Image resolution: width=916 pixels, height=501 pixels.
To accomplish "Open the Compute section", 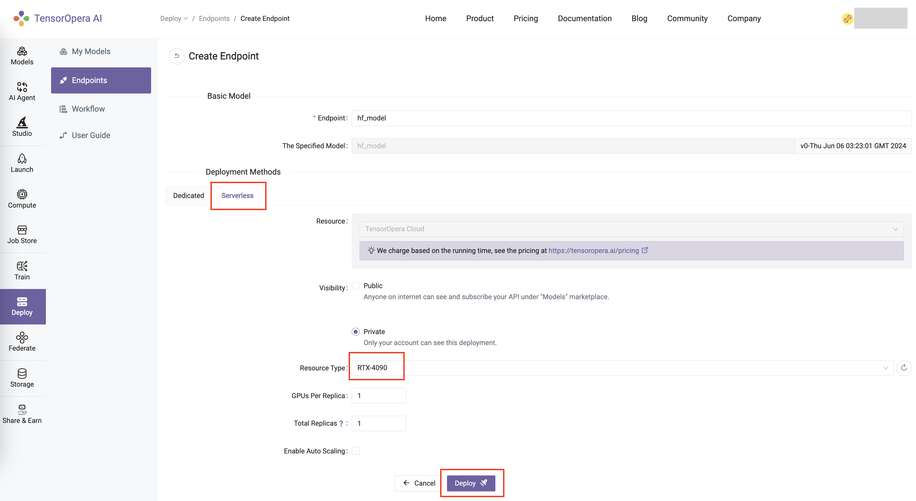I will (x=22, y=199).
